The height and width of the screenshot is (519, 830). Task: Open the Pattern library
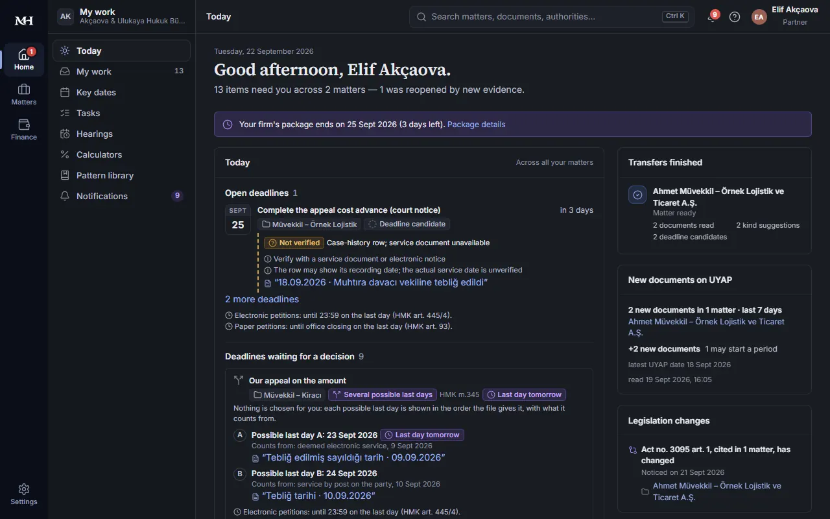tap(122, 175)
